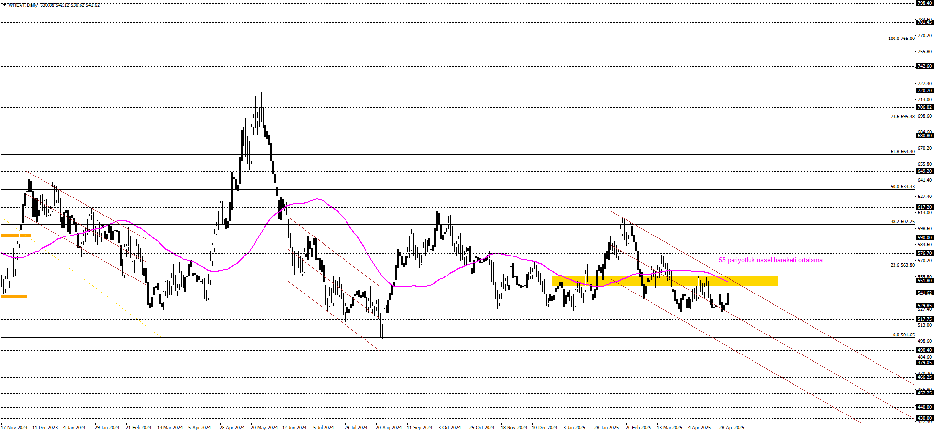Click the 18 Nov 2024 date label
Image resolution: width=935 pixels, height=433 pixels.
(x=514, y=428)
